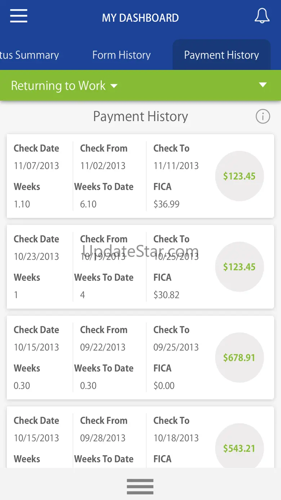Open payment card with FICA $0.00
The image size is (281, 500).
[x=140, y=358]
